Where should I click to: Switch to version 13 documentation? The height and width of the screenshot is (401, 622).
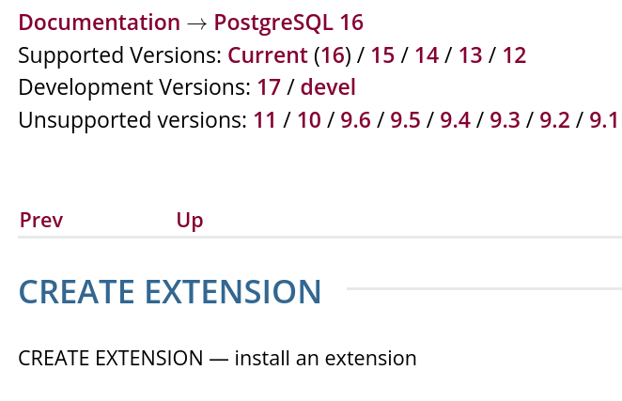[471, 55]
